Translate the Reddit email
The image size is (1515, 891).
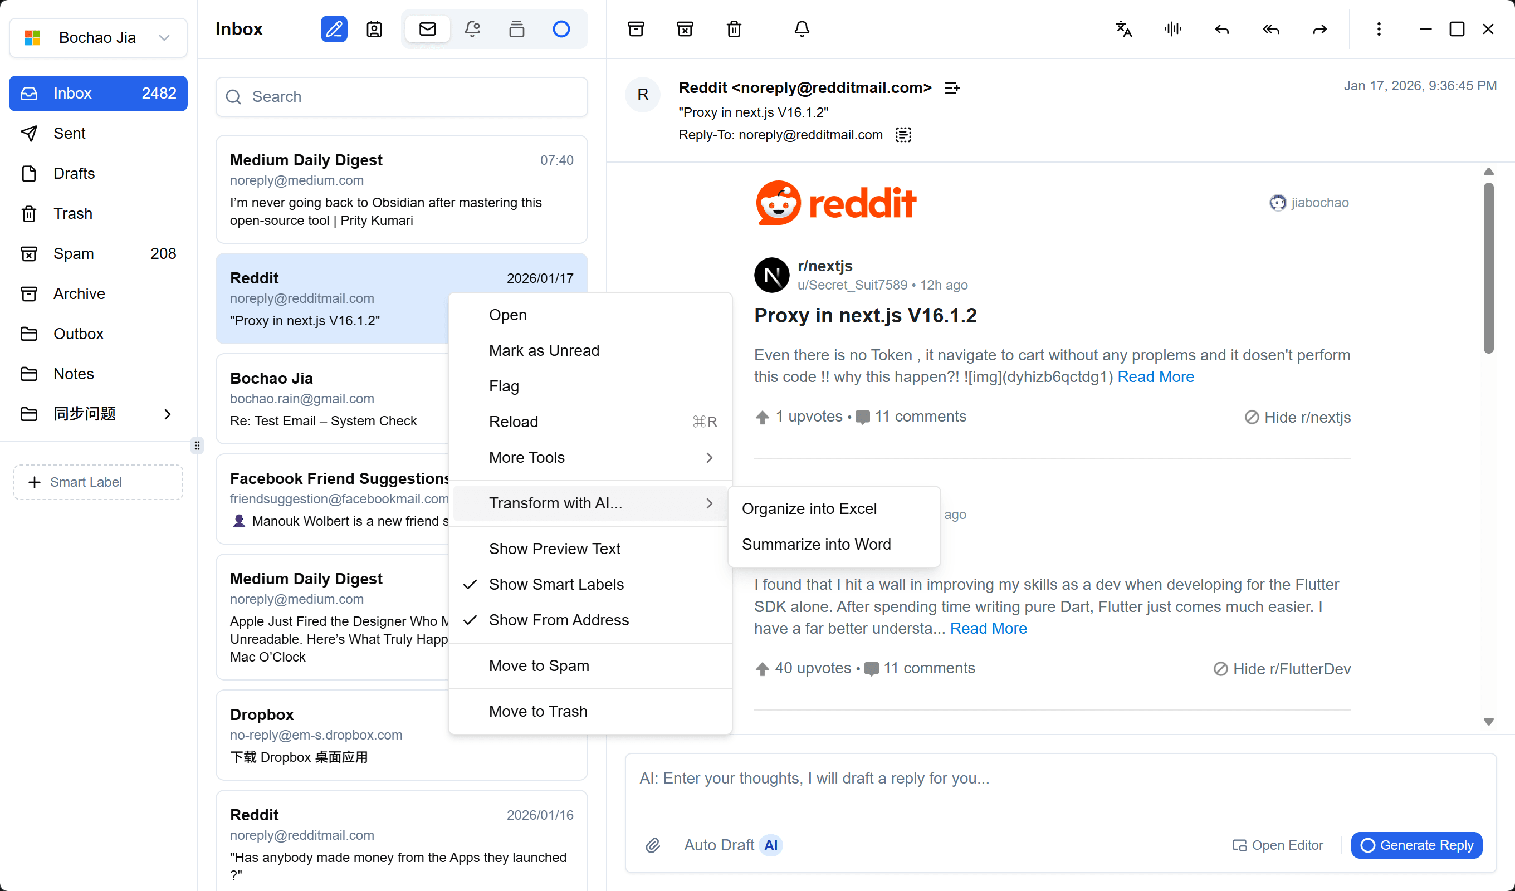click(x=1123, y=29)
